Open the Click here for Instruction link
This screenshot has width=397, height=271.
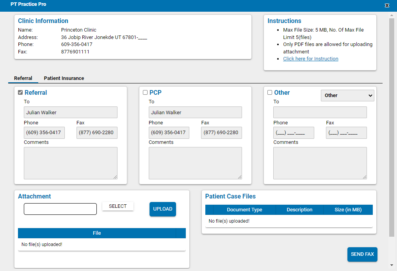point(310,58)
